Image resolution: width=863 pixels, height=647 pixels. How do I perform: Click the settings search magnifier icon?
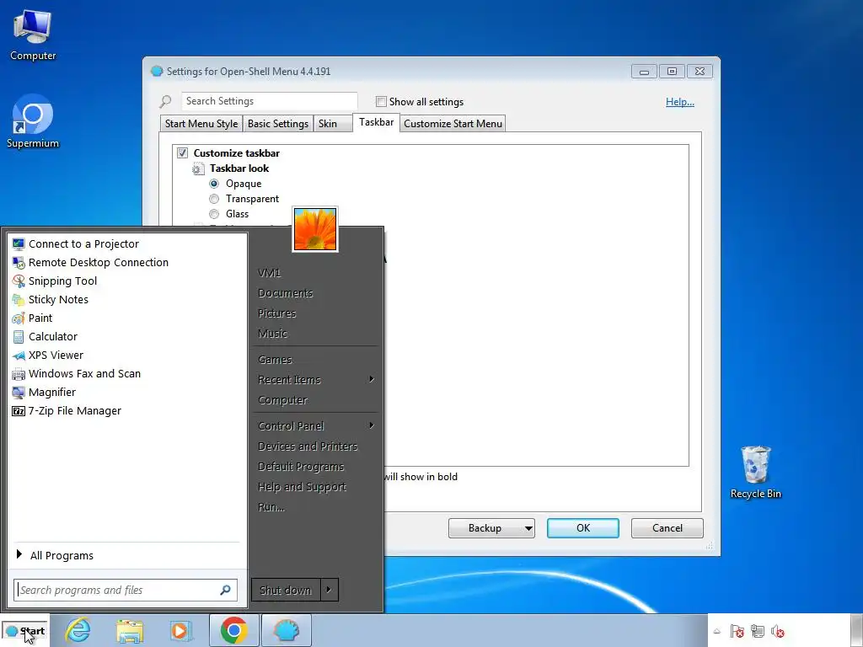coord(166,101)
